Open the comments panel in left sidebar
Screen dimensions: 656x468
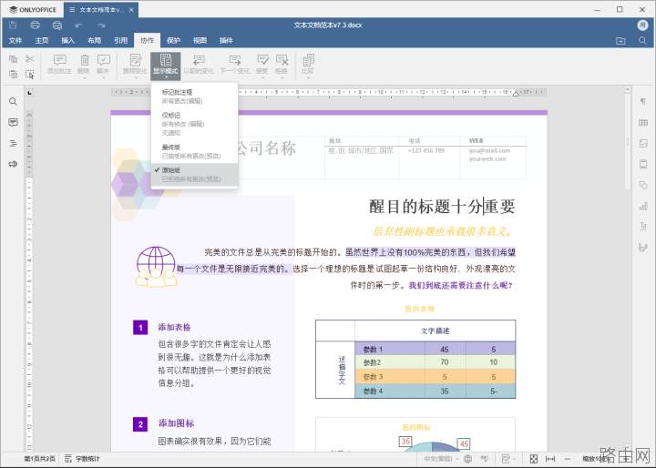click(x=13, y=123)
